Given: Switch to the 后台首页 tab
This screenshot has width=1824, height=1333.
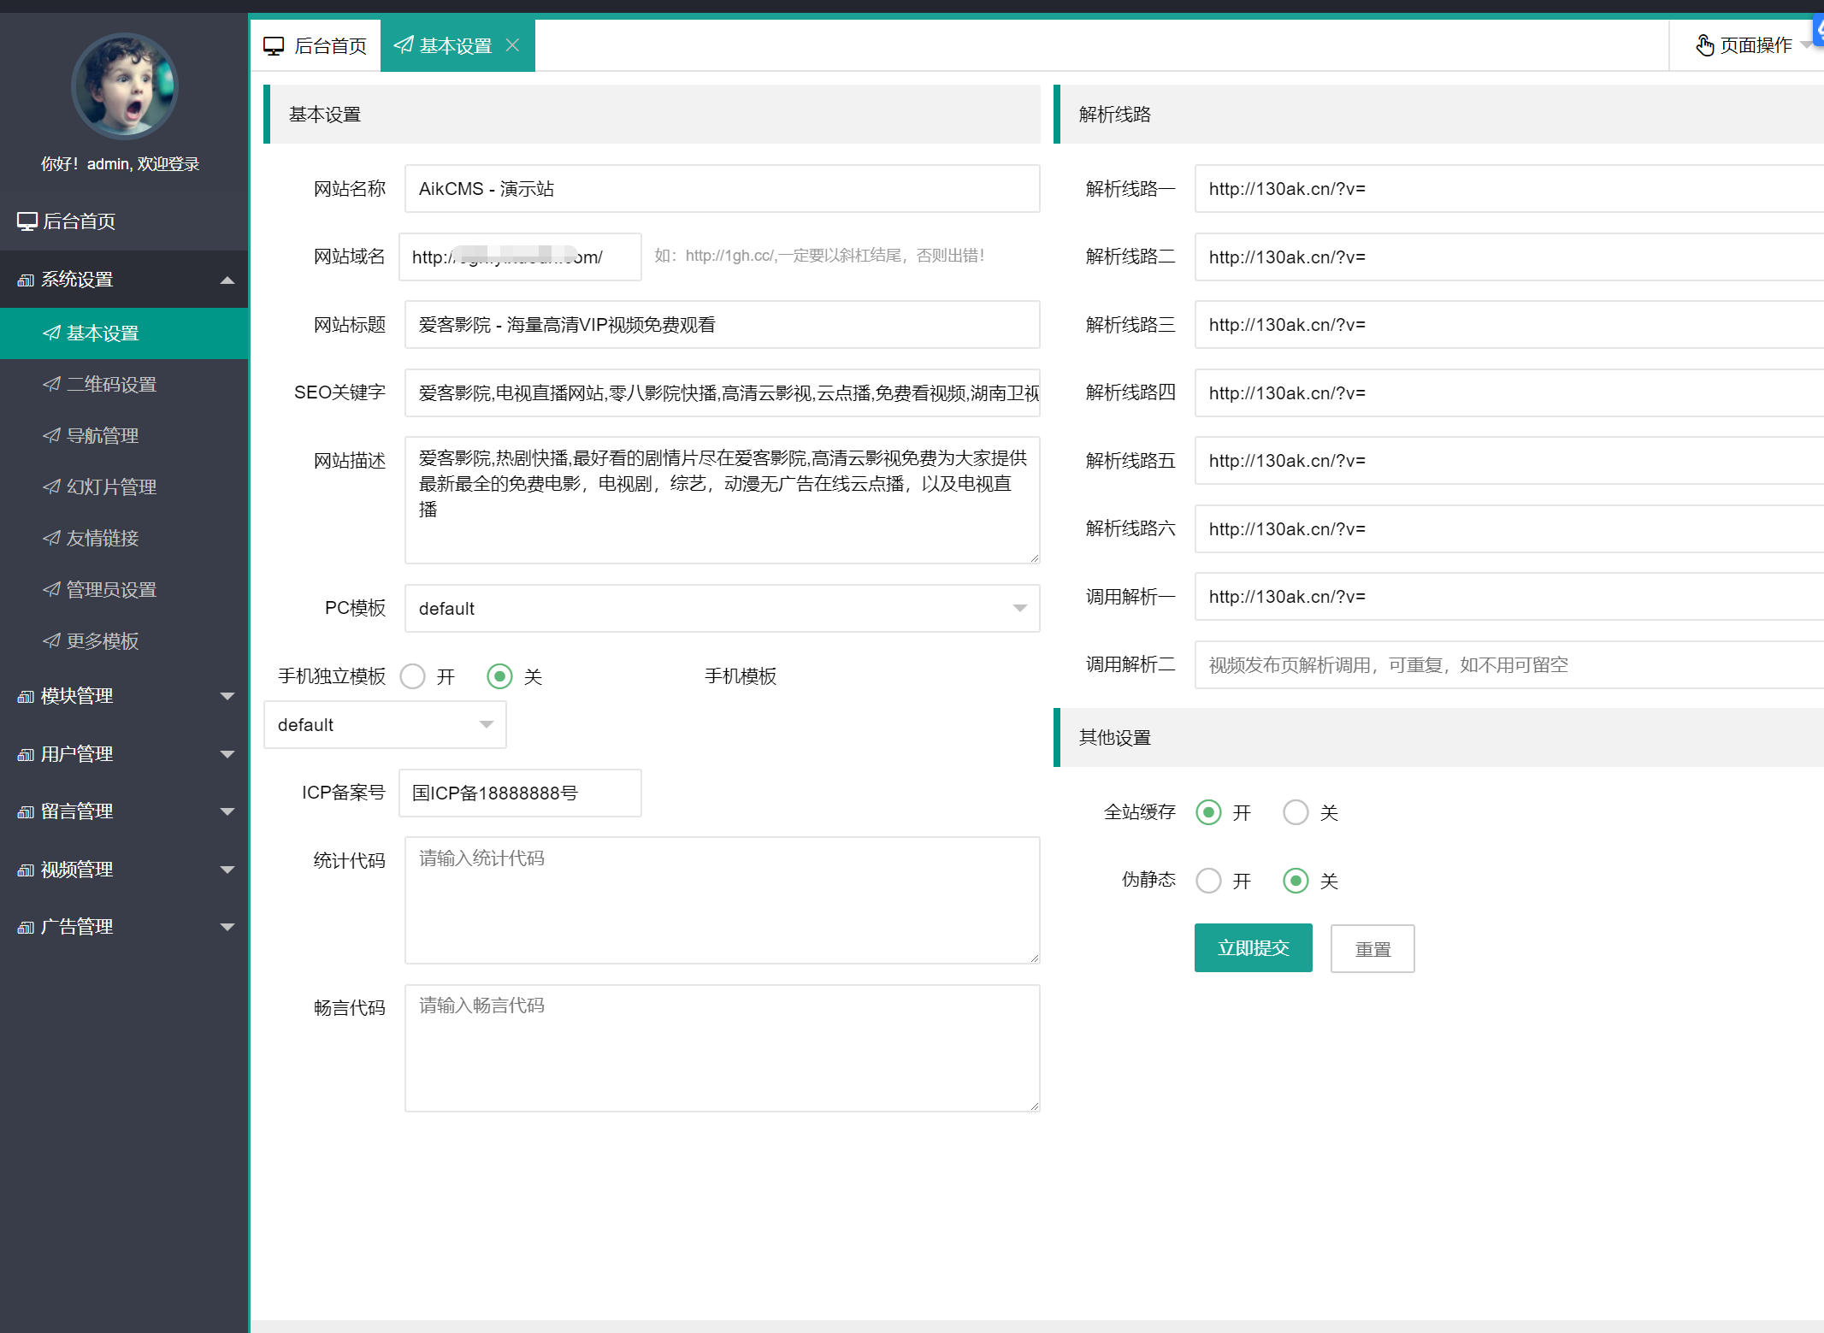Looking at the screenshot, I should click(315, 44).
